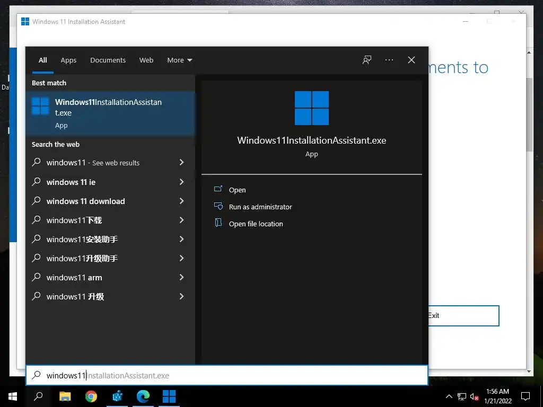This screenshot has height=407, width=543.
Task: Click the search magnifier beside 'windows 11 download'
Action: [x=37, y=200]
